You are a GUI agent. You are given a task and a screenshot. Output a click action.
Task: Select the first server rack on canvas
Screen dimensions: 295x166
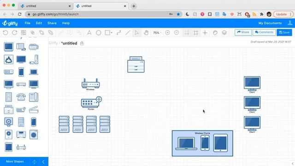[64, 124]
